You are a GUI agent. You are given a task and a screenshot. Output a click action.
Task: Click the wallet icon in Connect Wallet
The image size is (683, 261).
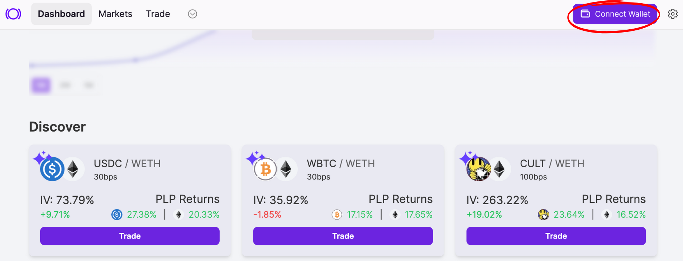(585, 14)
